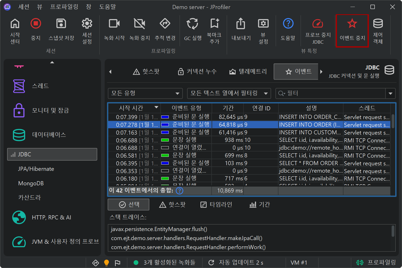Open 추적 변경 tracking settings

(x=165, y=24)
